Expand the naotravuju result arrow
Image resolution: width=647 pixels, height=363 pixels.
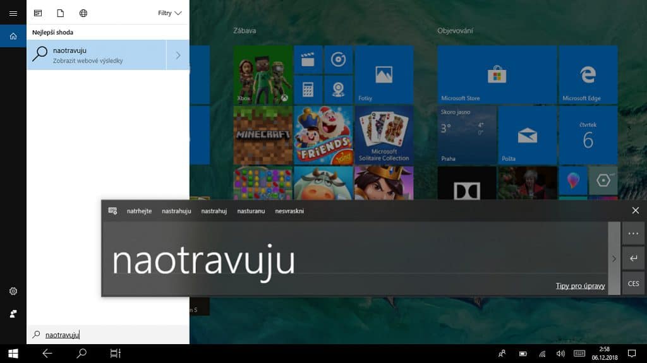coord(178,55)
